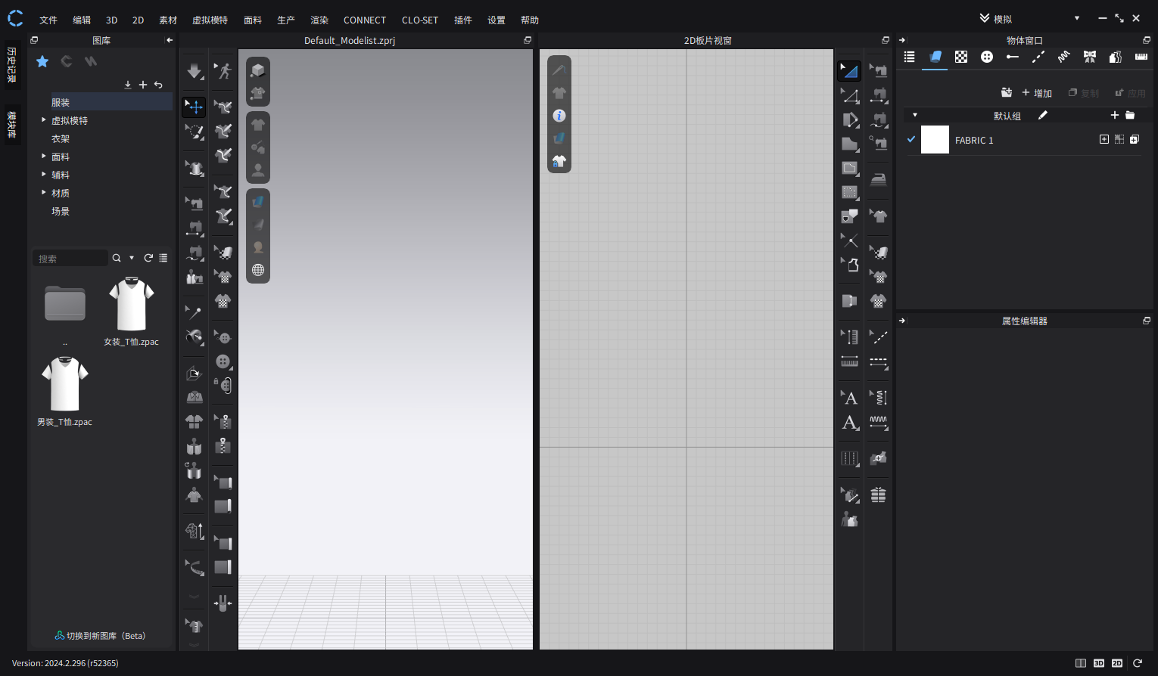Click the steam iron tool icon
The height and width of the screenshot is (676, 1158).
pyautogui.click(x=878, y=180)
